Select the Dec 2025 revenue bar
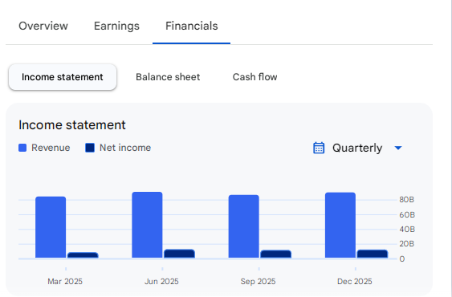This screenshot has height=297, width=452. point(340,226)
